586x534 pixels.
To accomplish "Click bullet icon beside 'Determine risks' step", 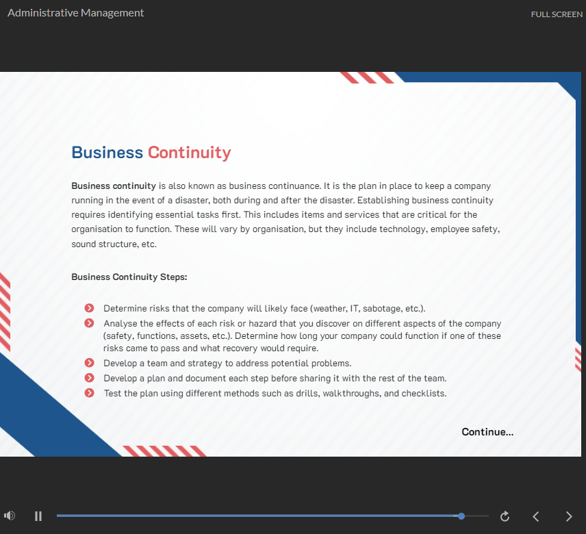I will [89, 308].
